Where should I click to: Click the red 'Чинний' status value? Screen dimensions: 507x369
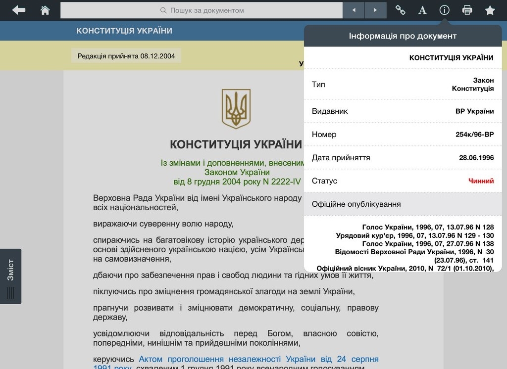pyautogui.click(x=481, y=181)
